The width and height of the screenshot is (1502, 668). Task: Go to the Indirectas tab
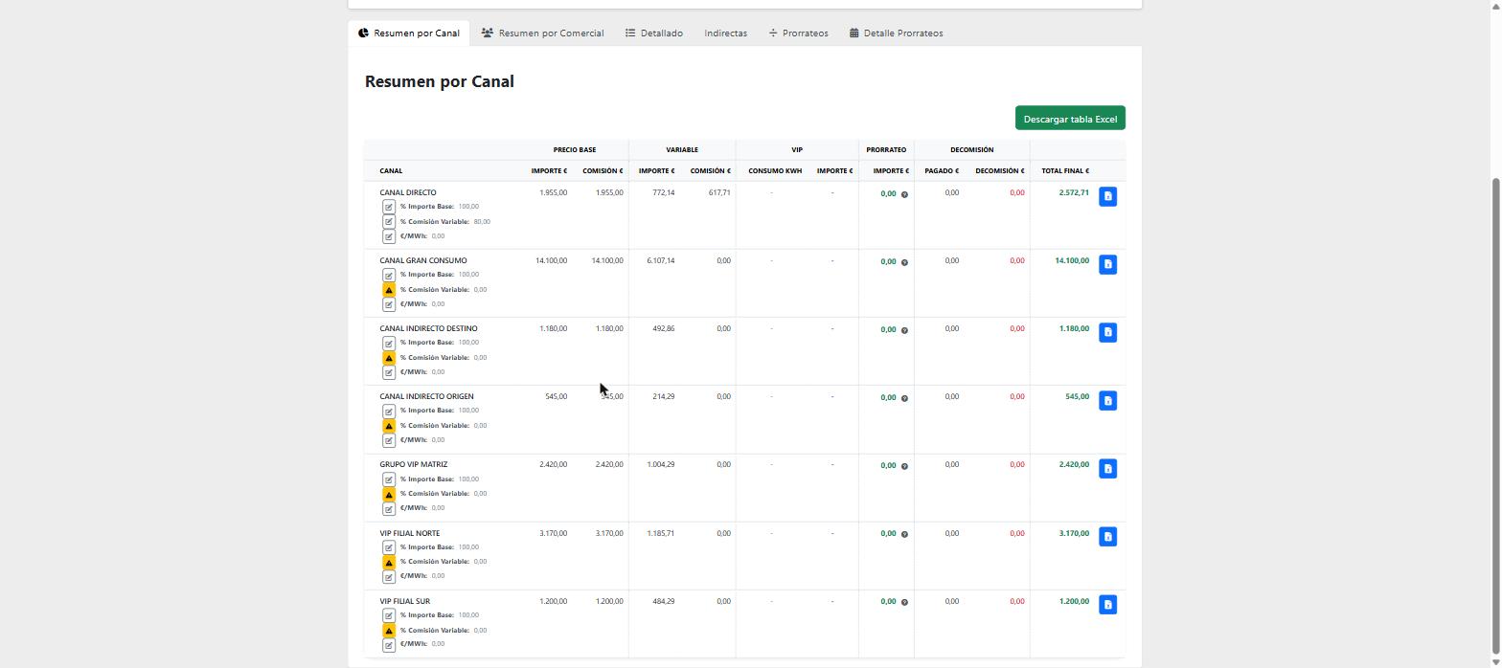point(725,33)
